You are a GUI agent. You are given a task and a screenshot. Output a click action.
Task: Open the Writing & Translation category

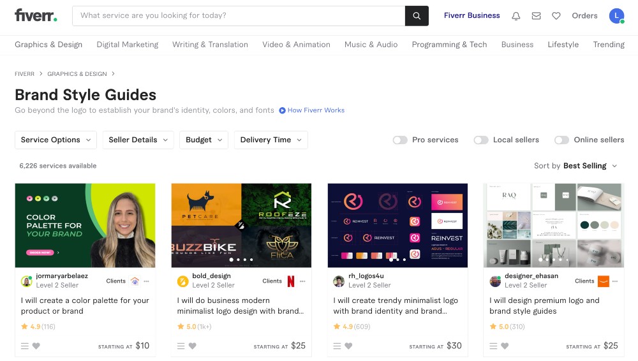tap(210, 45)
